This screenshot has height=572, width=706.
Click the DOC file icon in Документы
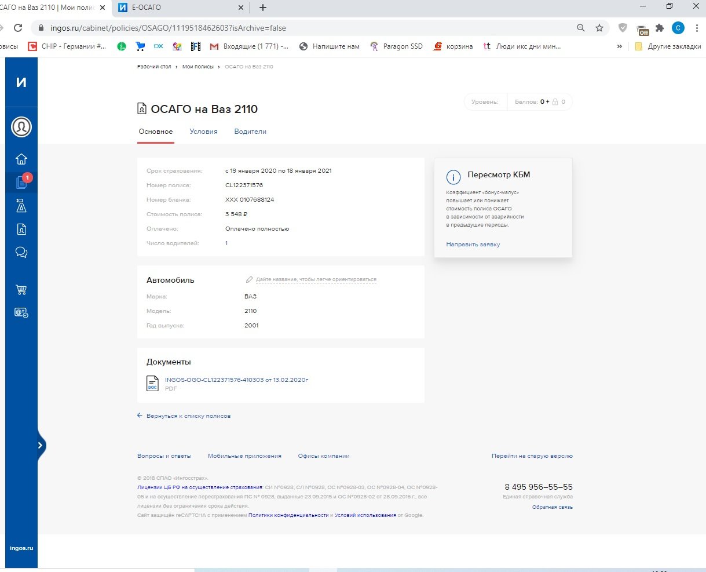coord(152,383)
